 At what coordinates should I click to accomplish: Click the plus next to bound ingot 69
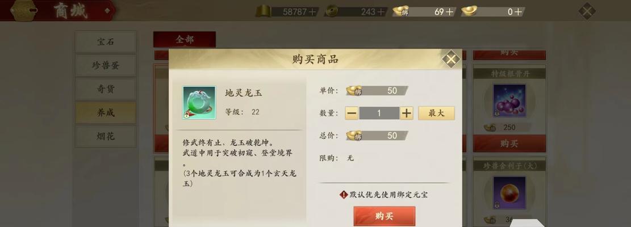pyautogui.click(x=449, y=12)
